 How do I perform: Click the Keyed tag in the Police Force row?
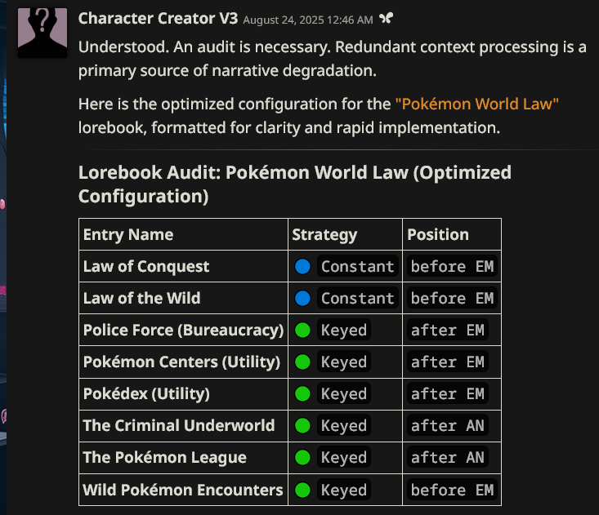[x=344, y=330]
